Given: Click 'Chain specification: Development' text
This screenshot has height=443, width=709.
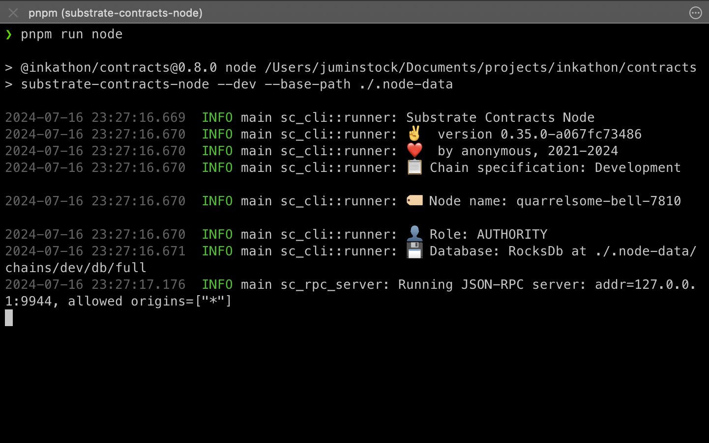Looking at the screenshot, I should 555,167.
